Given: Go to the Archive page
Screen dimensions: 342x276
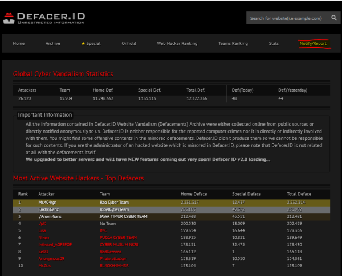Looking at the screenshot, I should [52, 43].
